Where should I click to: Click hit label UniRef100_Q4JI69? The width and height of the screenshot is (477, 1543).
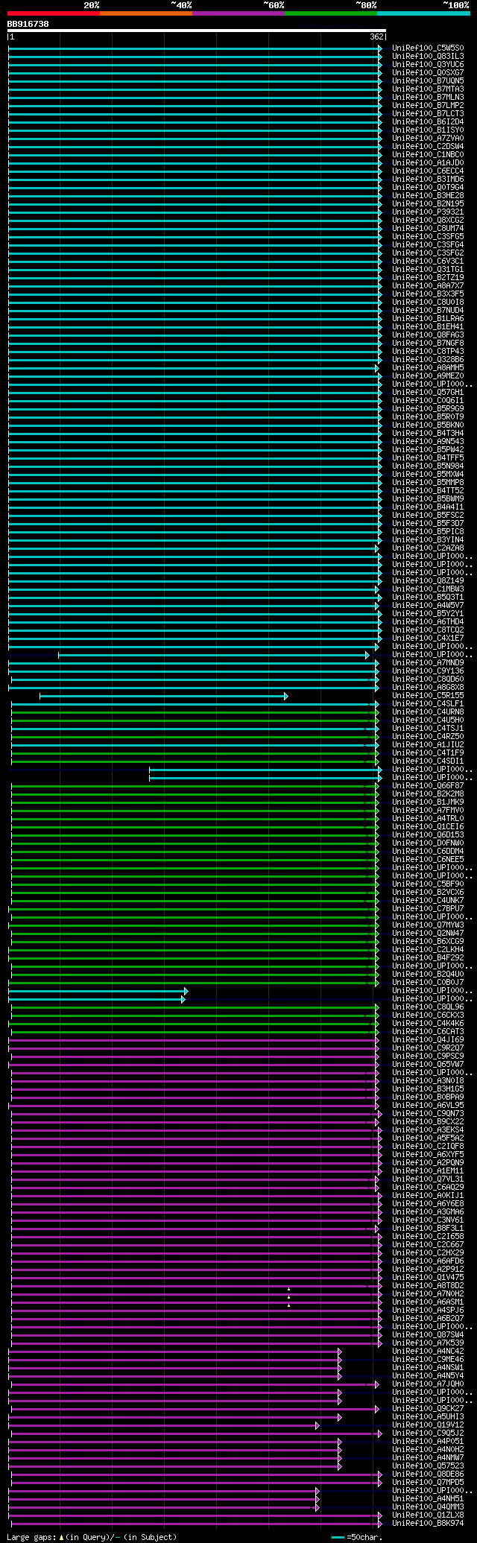click(x=428, y=1040)
